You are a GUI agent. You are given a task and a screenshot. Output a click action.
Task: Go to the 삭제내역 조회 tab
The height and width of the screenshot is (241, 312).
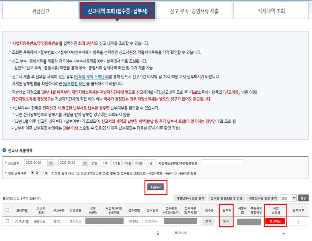(271, 11)
